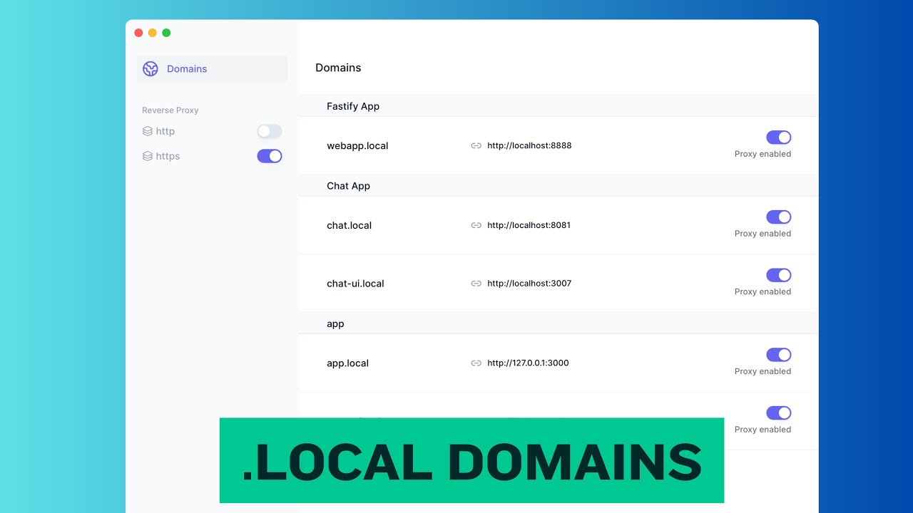Click the Reverse Proxy section label
913x513 pixels.
170,110
